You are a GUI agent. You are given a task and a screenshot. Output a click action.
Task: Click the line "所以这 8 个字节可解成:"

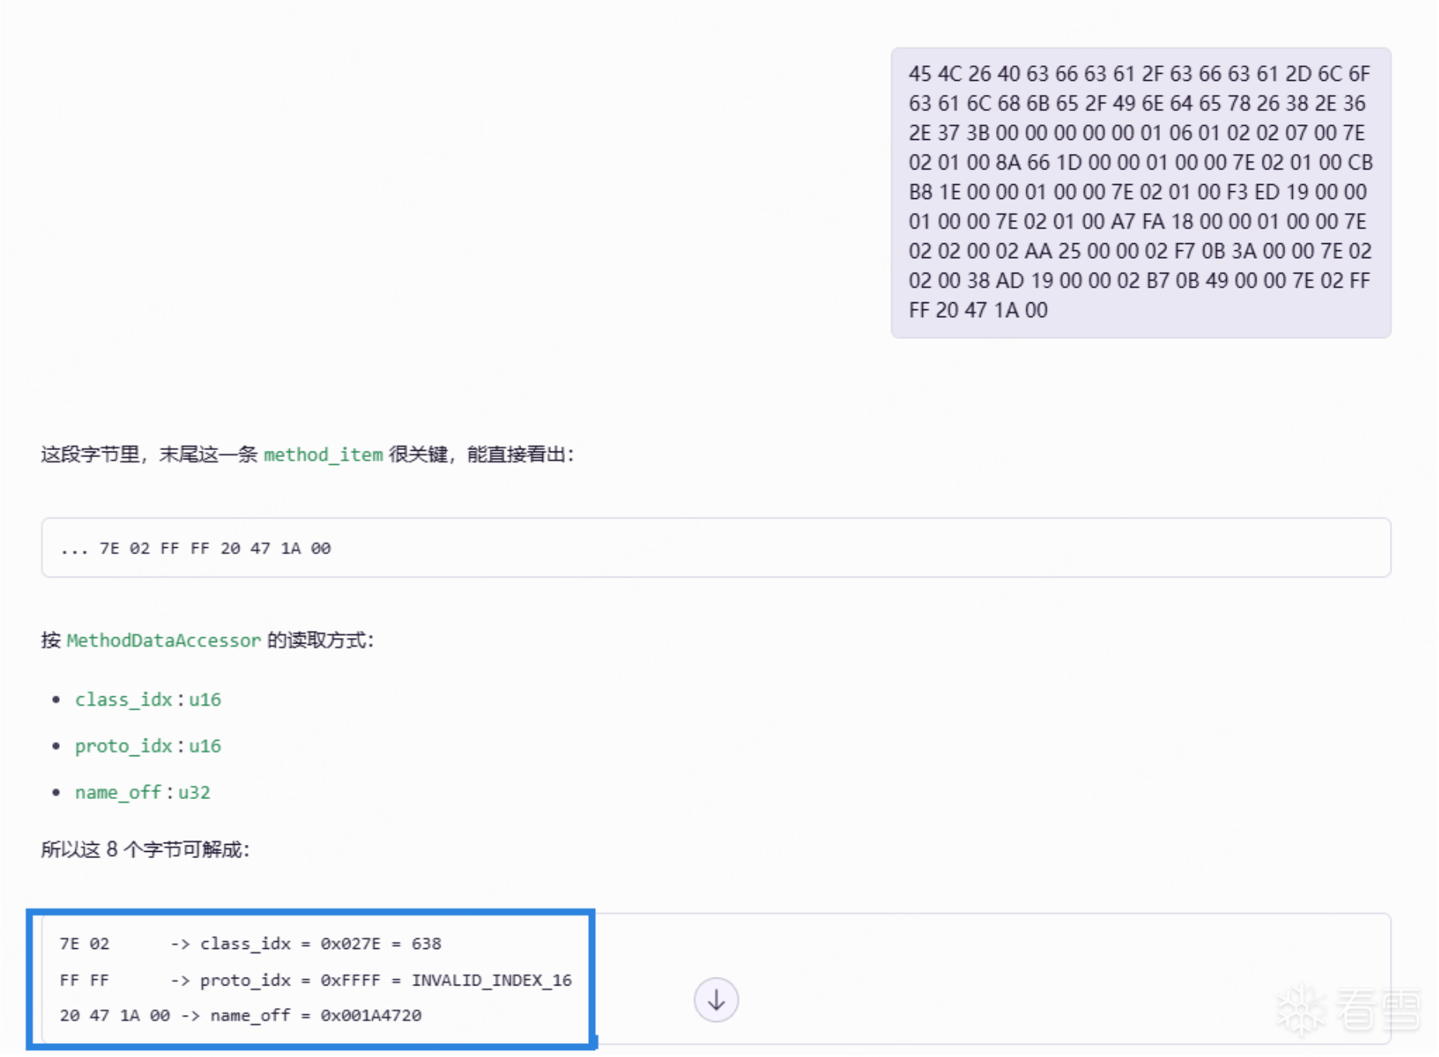[145, 849]
